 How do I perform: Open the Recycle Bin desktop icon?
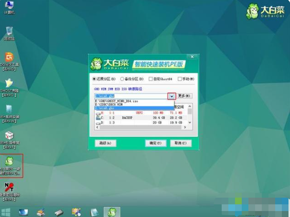tap(9, 33)
